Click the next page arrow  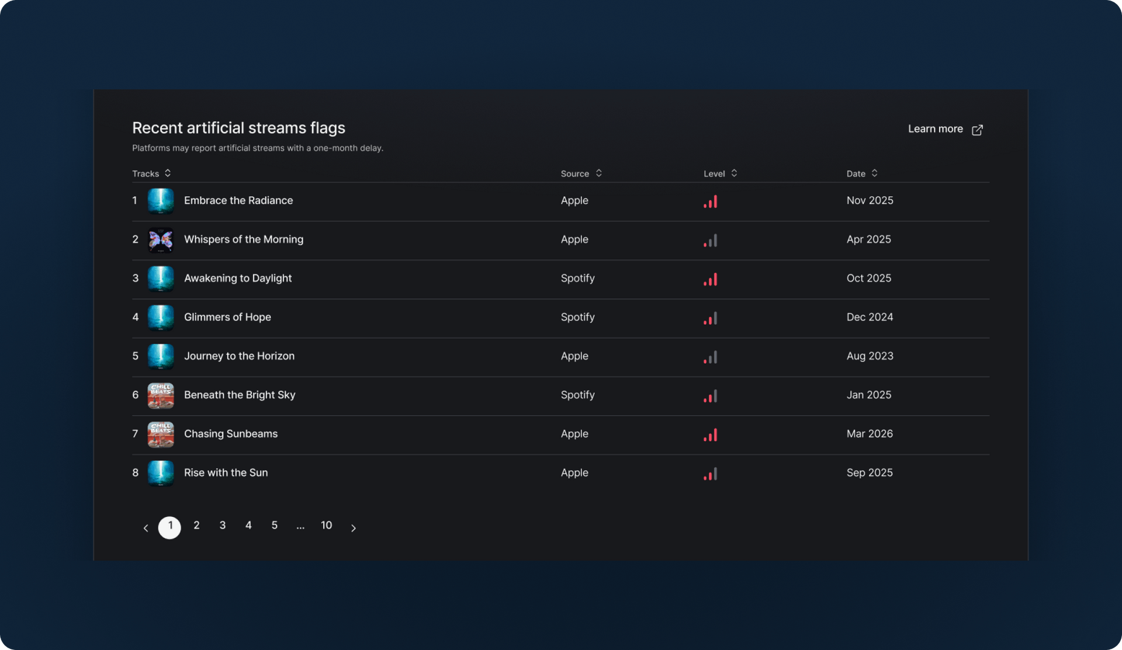(x=354, y=527)
